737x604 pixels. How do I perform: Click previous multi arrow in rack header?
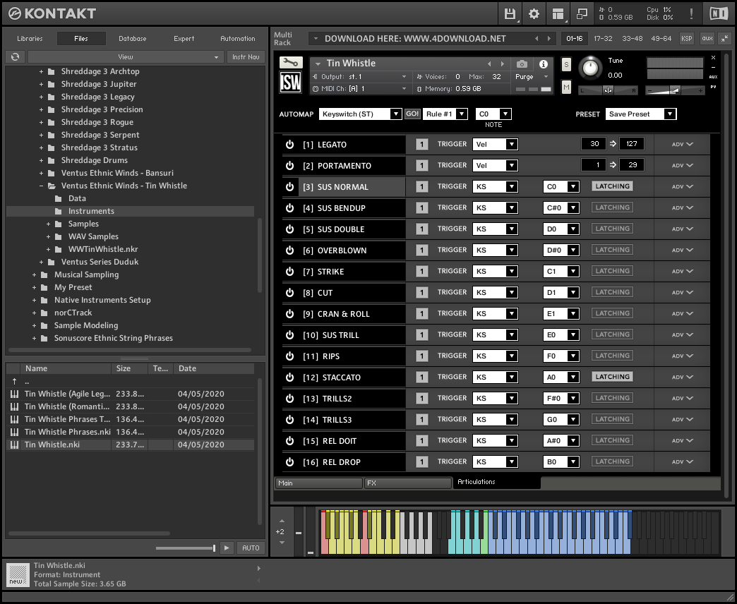click(537, 39)
